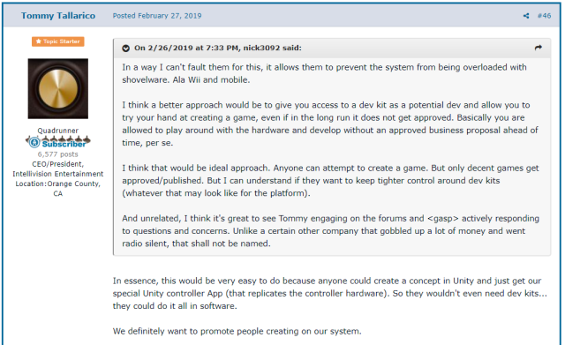Jump to quoted post via arrow icon
Screen dimensions: 565x345
click(539, 48)
